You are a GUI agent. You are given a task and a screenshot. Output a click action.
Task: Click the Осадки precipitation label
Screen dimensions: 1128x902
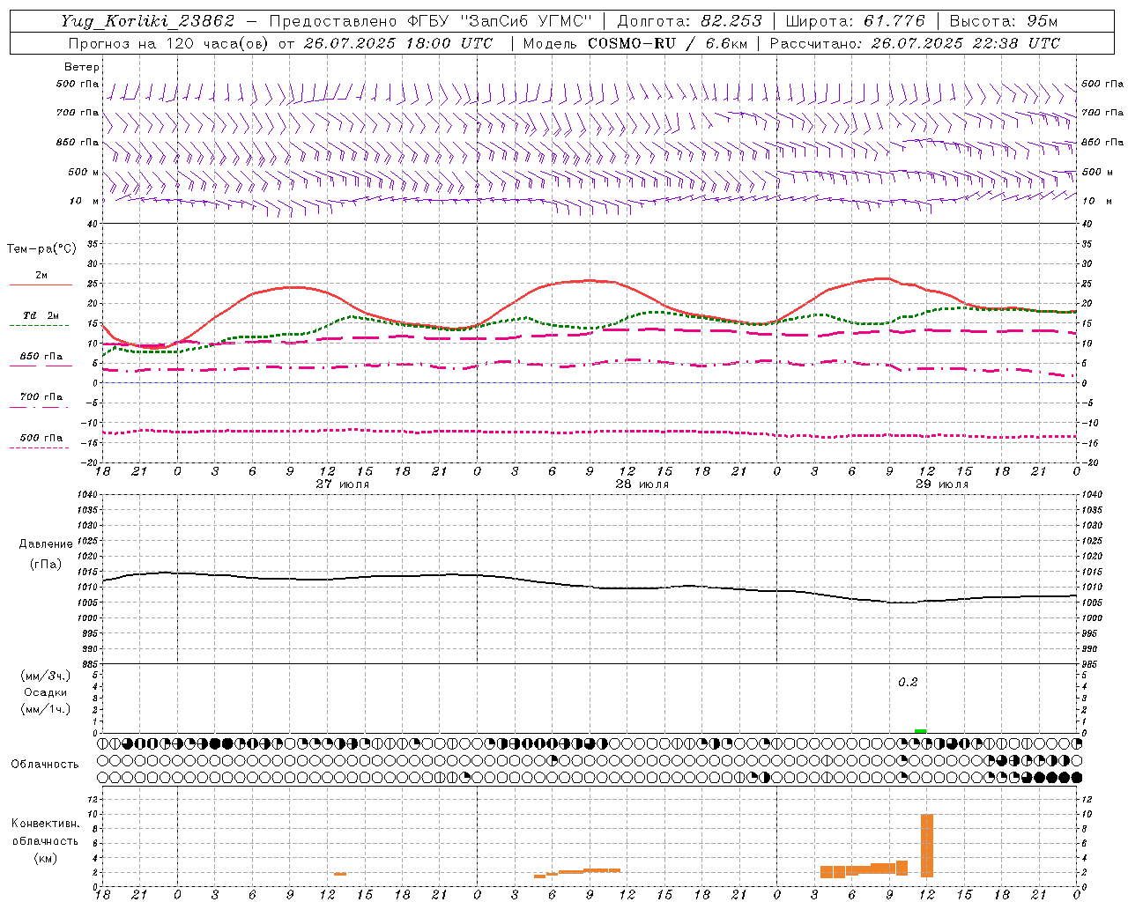coord(46,692)
